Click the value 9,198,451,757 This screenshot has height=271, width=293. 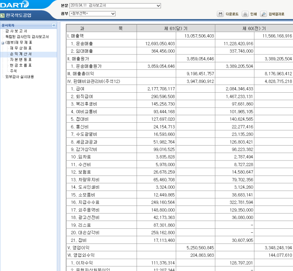click(x=200, y=74)
